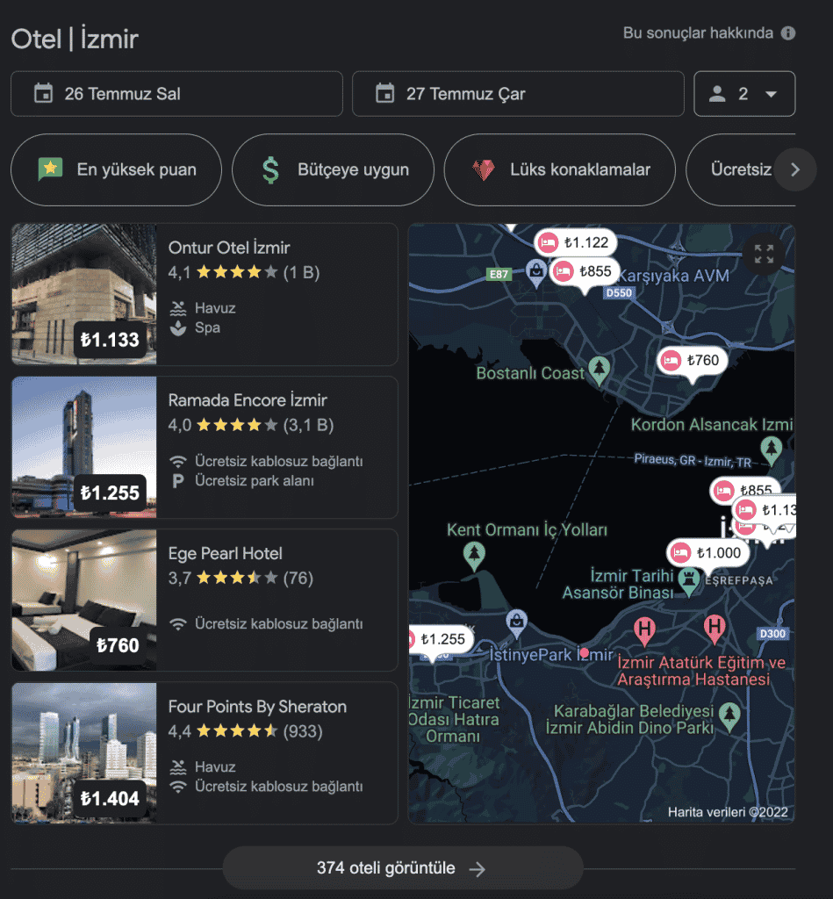Open Ontur Otel İzmir listing
Viewport: 833px width, 899px height.
point(229,248)
